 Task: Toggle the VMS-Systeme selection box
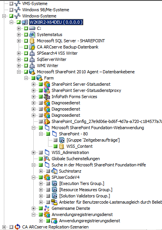tap(11, 3)
